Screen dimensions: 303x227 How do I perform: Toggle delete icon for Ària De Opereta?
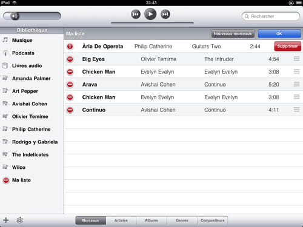(x=70, y=47)
